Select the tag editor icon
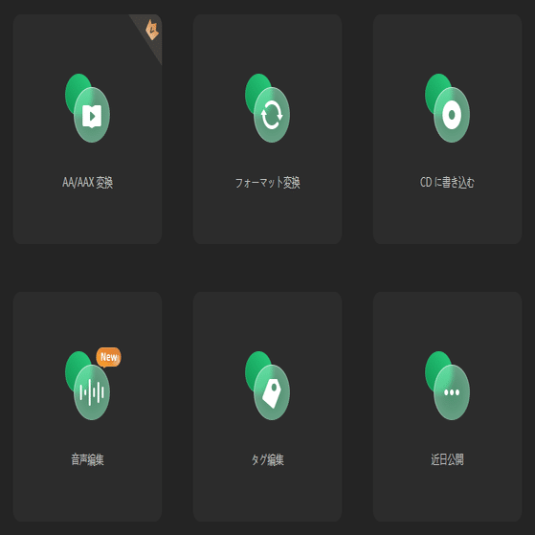535x535 pixels. [268, 386]
